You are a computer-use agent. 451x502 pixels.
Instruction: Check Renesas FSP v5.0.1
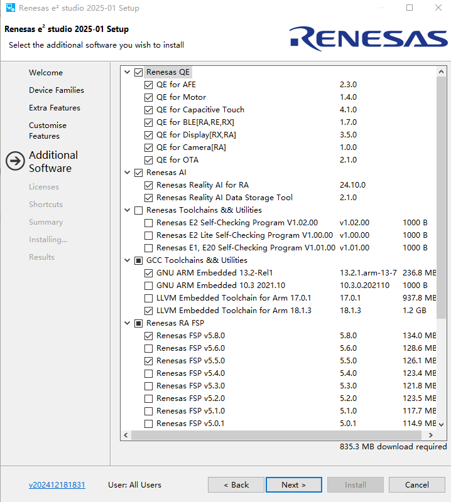click(148, 424)
